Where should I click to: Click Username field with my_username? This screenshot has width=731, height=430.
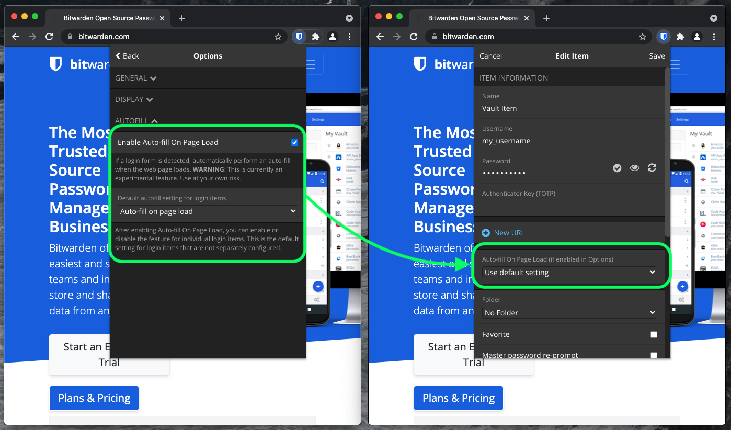tap(569, 135)
